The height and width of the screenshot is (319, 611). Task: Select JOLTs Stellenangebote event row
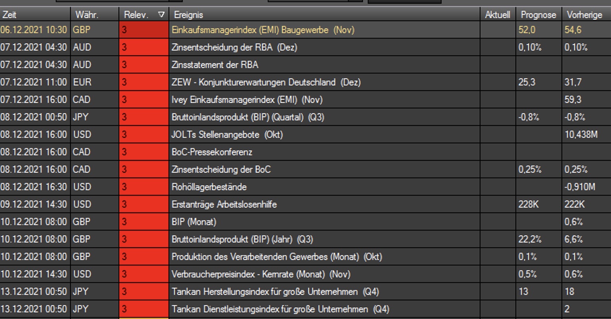[x=227, y=135]
